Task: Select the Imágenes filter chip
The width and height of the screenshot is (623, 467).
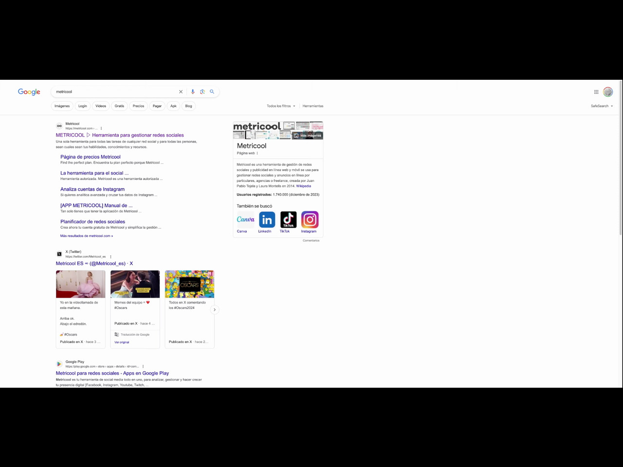Action: click(62, 106)
